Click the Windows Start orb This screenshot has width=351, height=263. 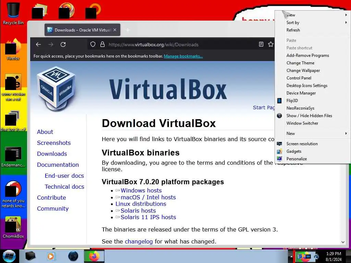click(9, 256)
